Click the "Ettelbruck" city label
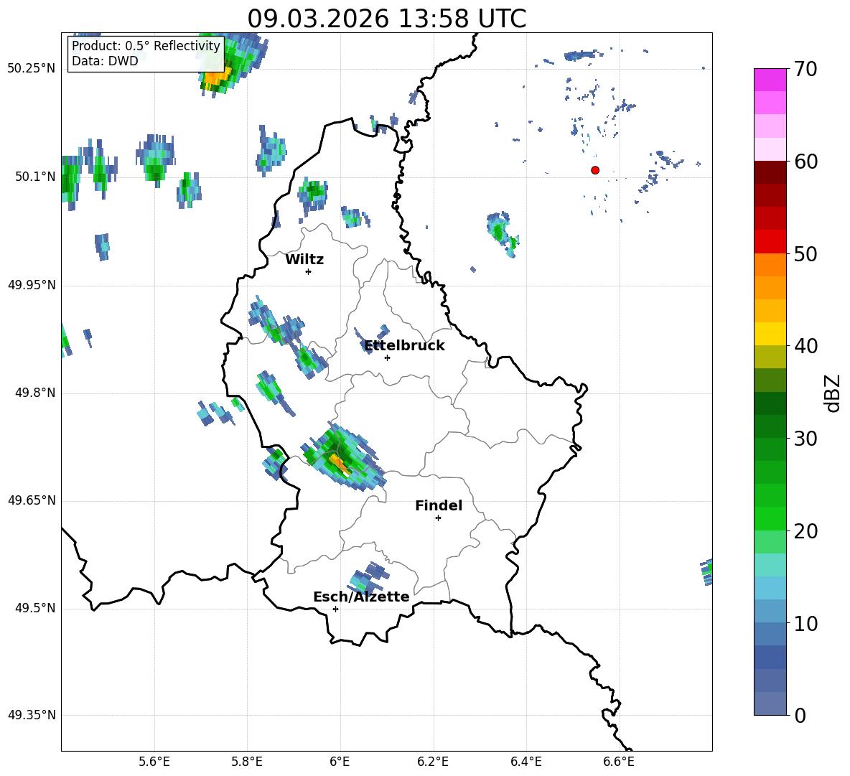 pos(404,346)
